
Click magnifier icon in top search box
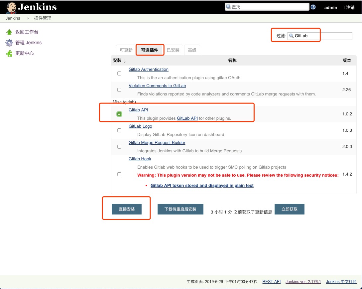coord(228,7)
